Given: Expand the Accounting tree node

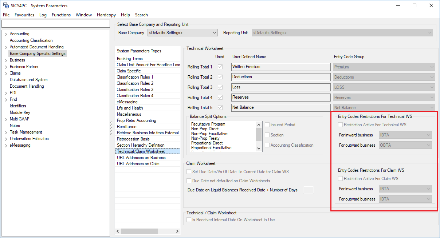Looking at the screenshot, I should pyautogui.click(x=6, y=34).
